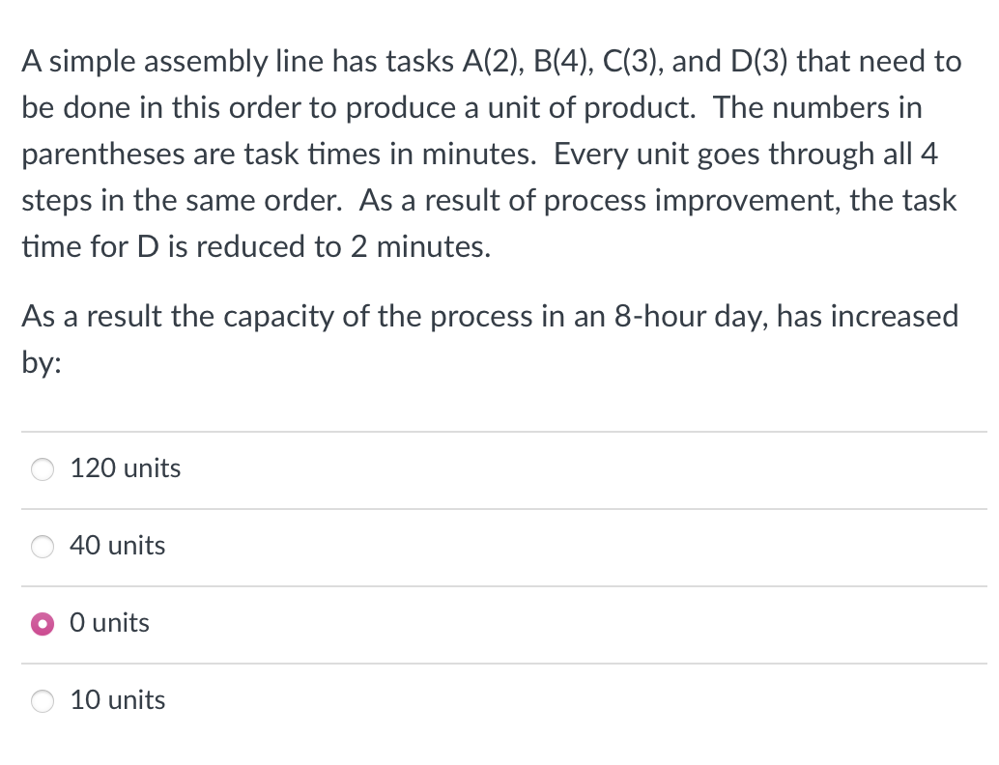Select the '10 units' radio button
Screen dimensions: 999x765
pos(42,701)
